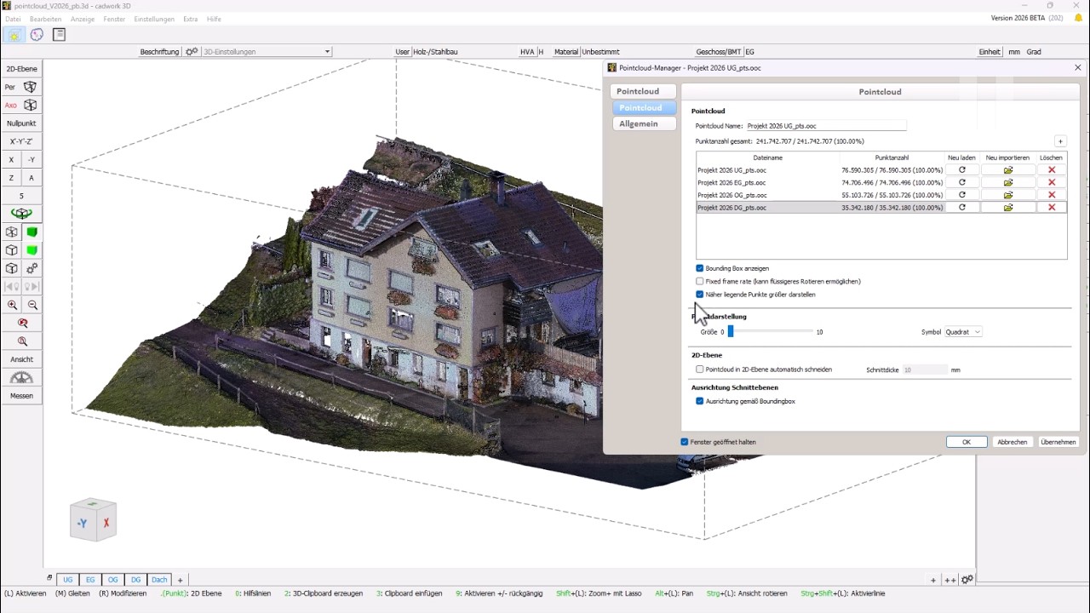Delete the Projekt 2026 UG_pts.ooc entry
This screenshot has width=1090, height=613.
point(1052,170)
